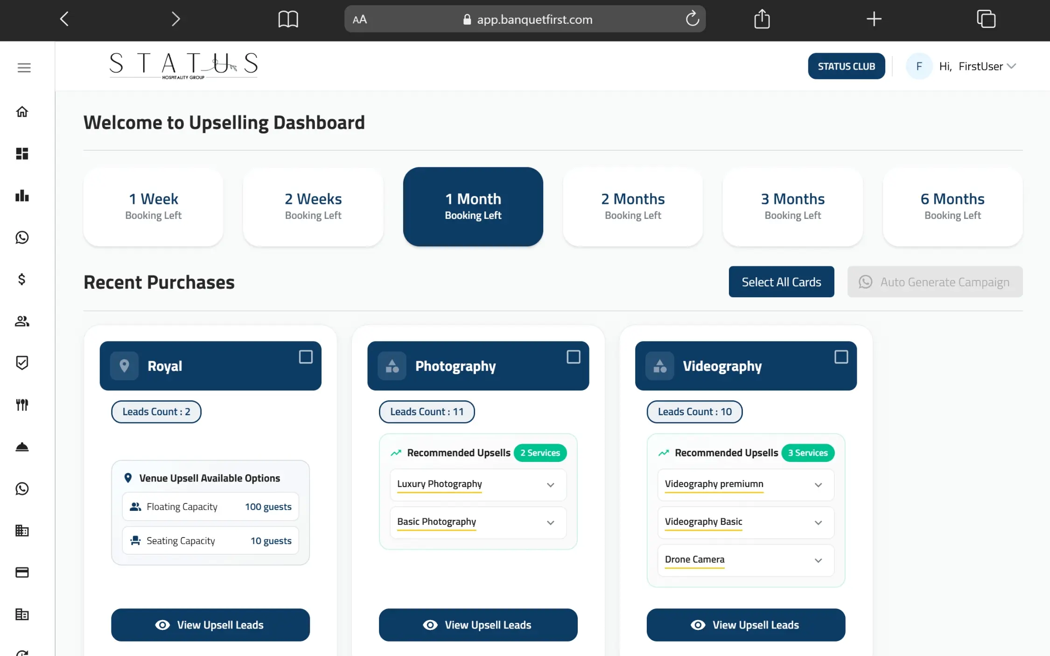Select the cutlery food menu icon in sidebar

pos(22,405)
